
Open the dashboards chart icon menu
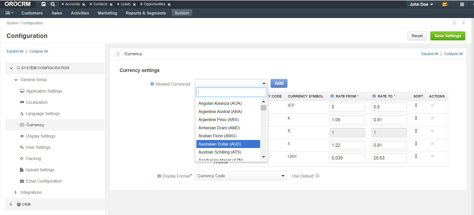click(10, 13)
